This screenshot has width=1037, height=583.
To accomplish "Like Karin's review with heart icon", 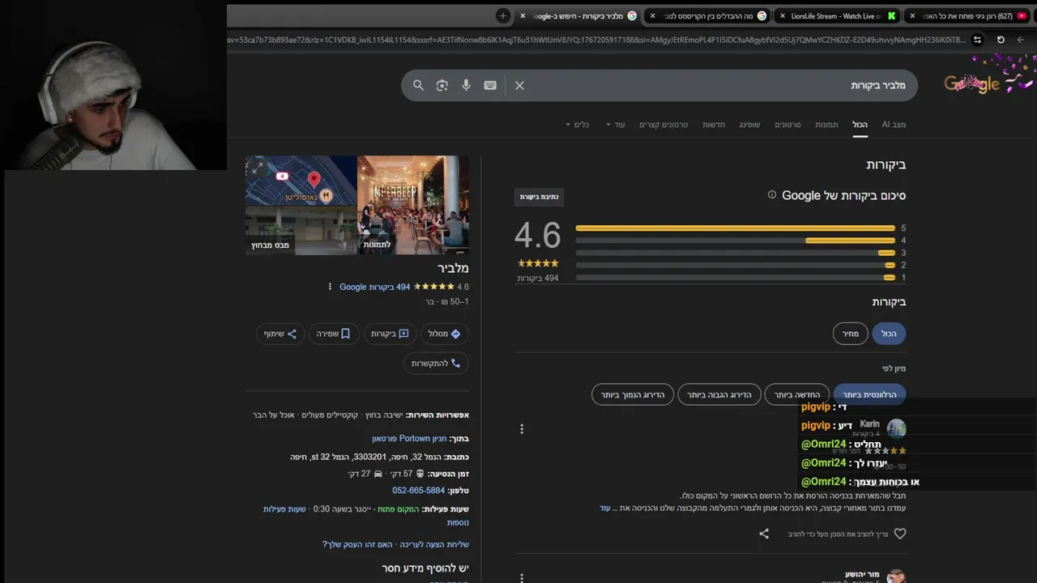I will [x=899, y=534].
